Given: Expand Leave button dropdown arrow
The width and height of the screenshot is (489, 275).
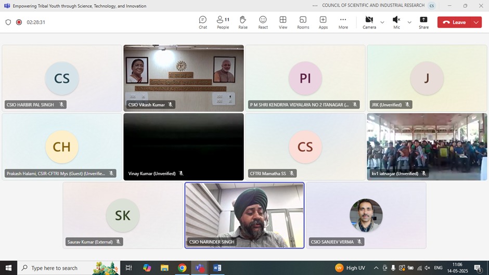Looking at the screenshot, I should tap(476, 22).
